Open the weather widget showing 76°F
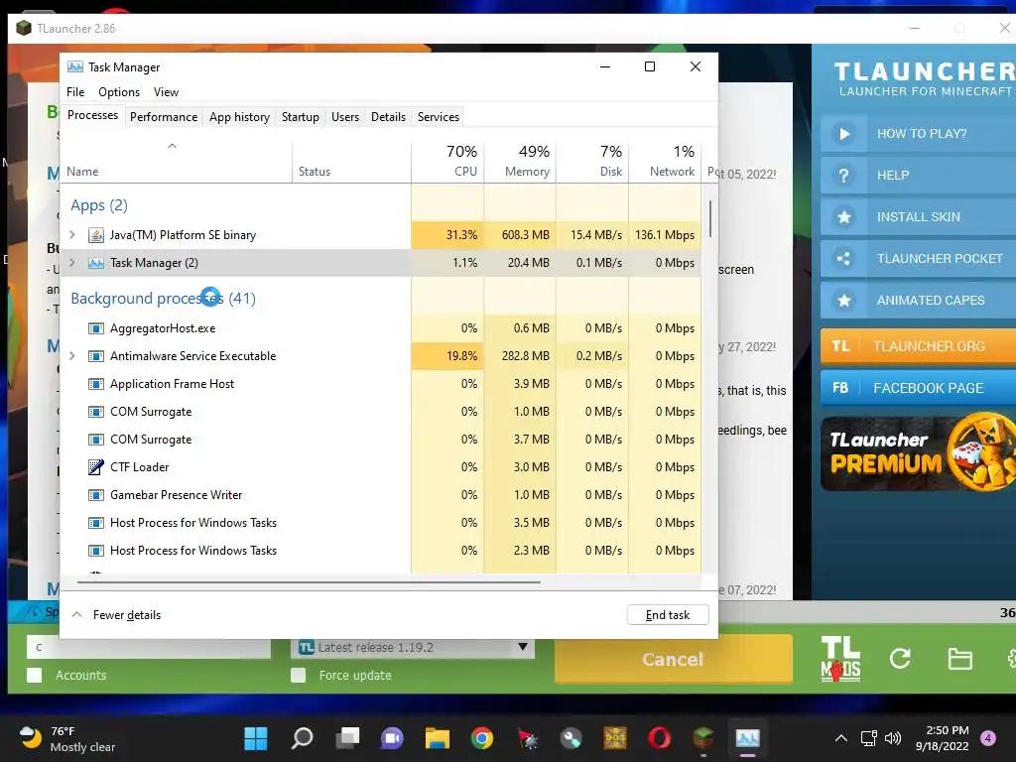Viewport: 1016px width, 762px height. pos(66,738)
